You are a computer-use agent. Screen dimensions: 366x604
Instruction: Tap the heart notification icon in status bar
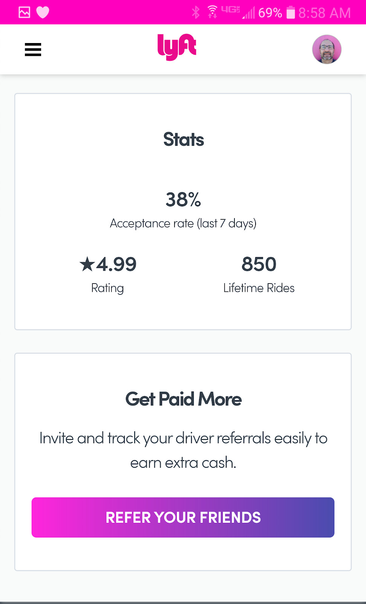pyautogui.click(x=43, y=12)
